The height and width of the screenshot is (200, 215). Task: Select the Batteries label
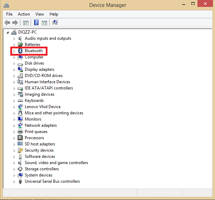click(x=32, y=45)
